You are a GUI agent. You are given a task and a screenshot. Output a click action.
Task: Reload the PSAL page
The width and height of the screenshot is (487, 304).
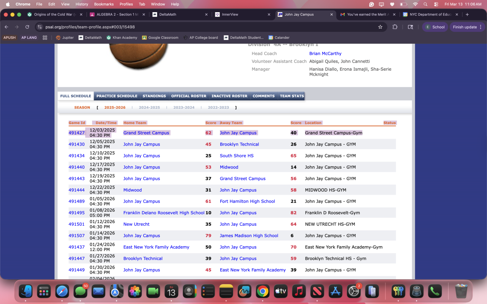27,27
